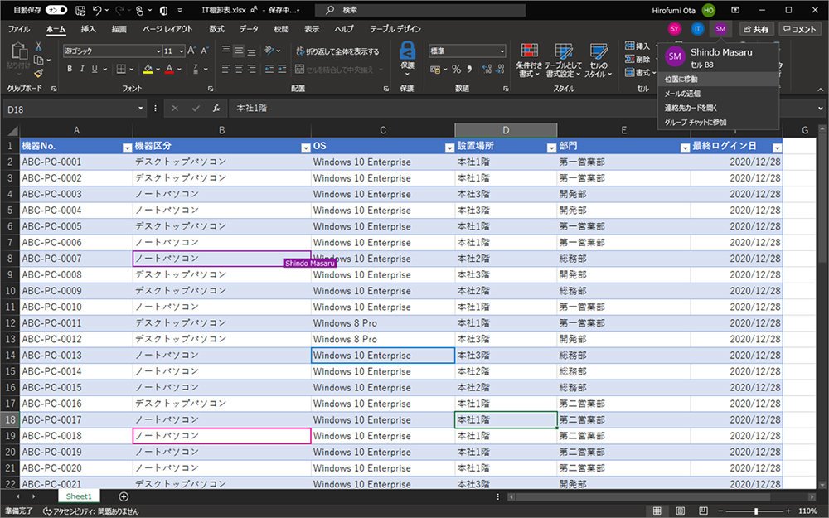Center text horizontally
The width and height of the screenshot is (829, 518).
[239, 69]
